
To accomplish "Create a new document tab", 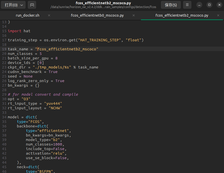I will coord(32,5).
